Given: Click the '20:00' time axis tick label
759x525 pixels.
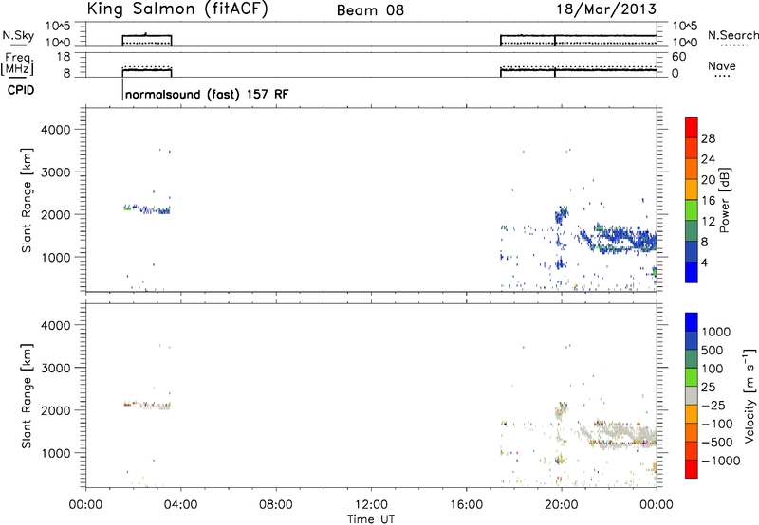Looking at the screenshot, I should [x=561, y=505].
